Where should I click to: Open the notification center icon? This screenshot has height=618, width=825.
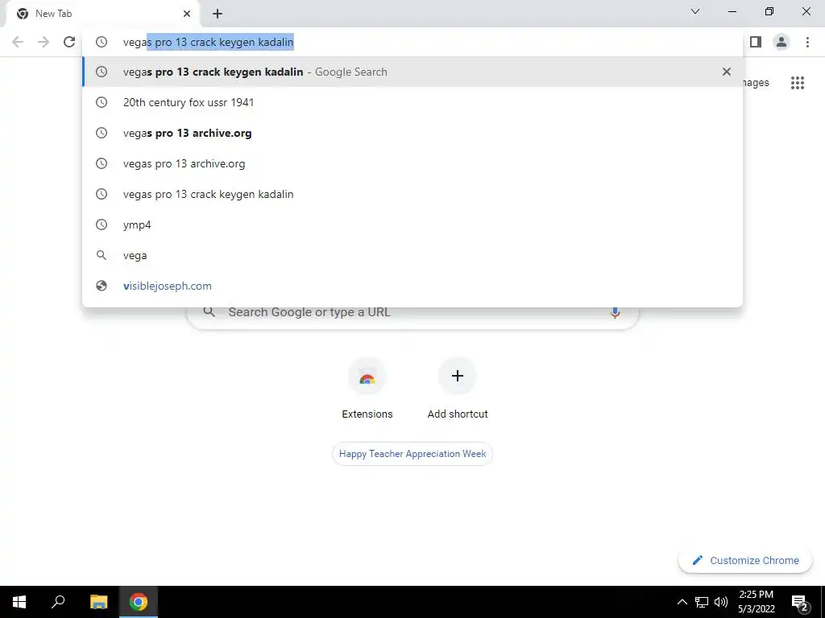tap(799, 602)
